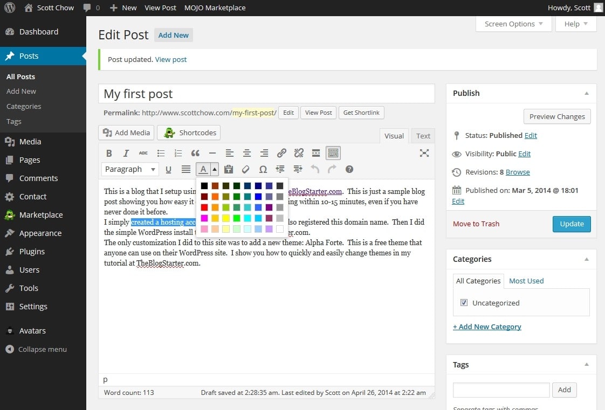Screen dimensions: 605x410
Task: Open Preview Changes
Action: tap(557, 116)
